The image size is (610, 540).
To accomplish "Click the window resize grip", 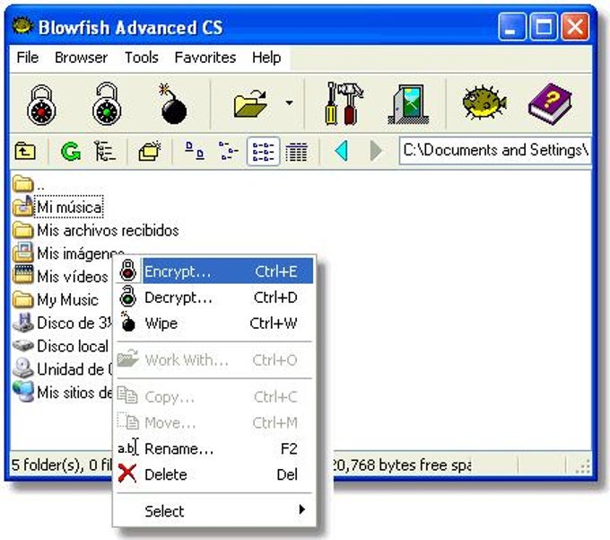I will pyautogui.click(x=583, y=465).
